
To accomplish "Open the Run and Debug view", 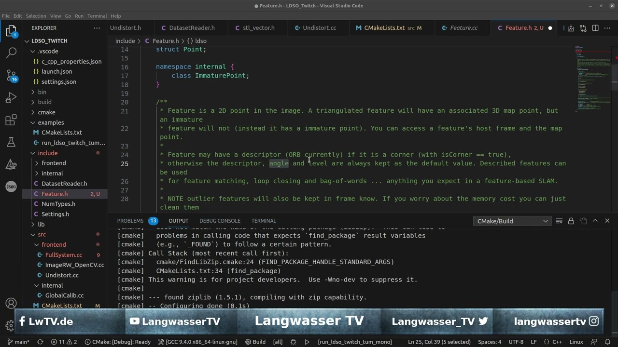I will (x=11, y=98).
